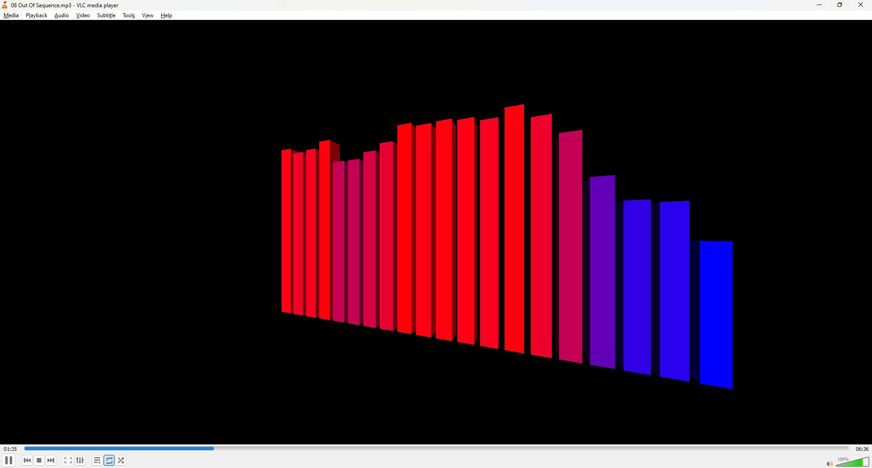This screenshot has height=468, width=872.
Task: Open the Tools menu
Action: pos(129,15)
